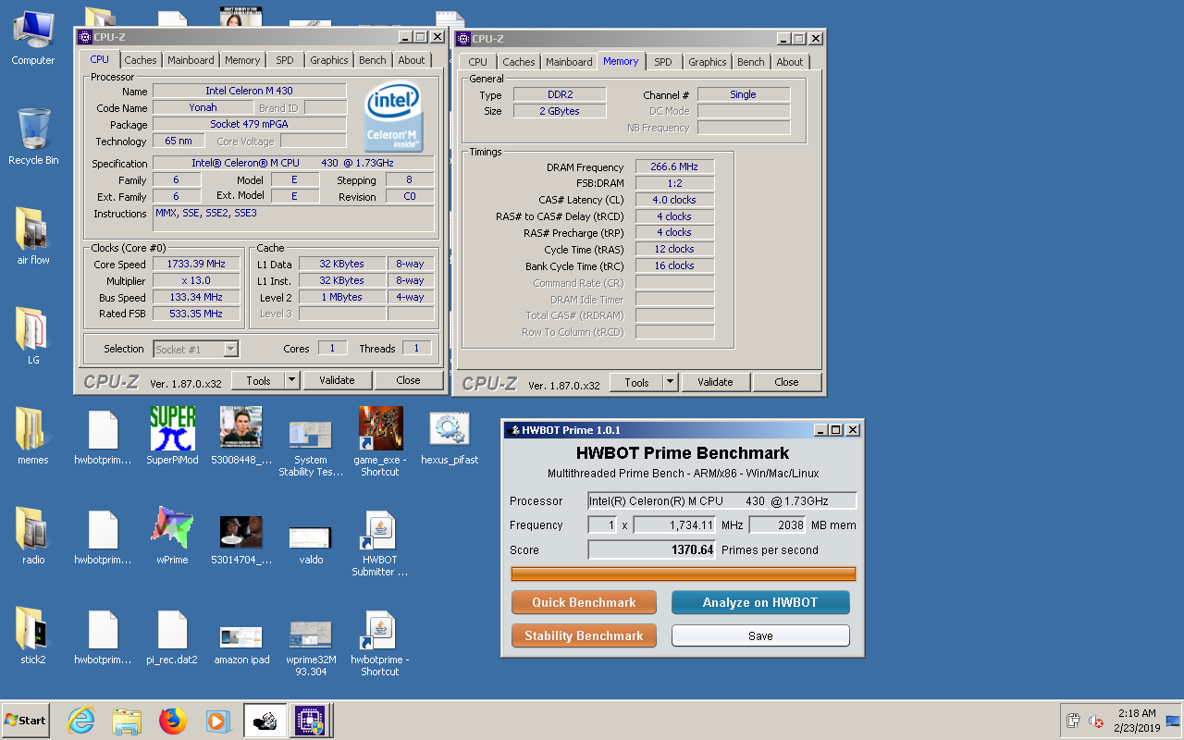Open hwbotprime Shortcut icon
The image size is (1184, 740).
click(380, 642)
